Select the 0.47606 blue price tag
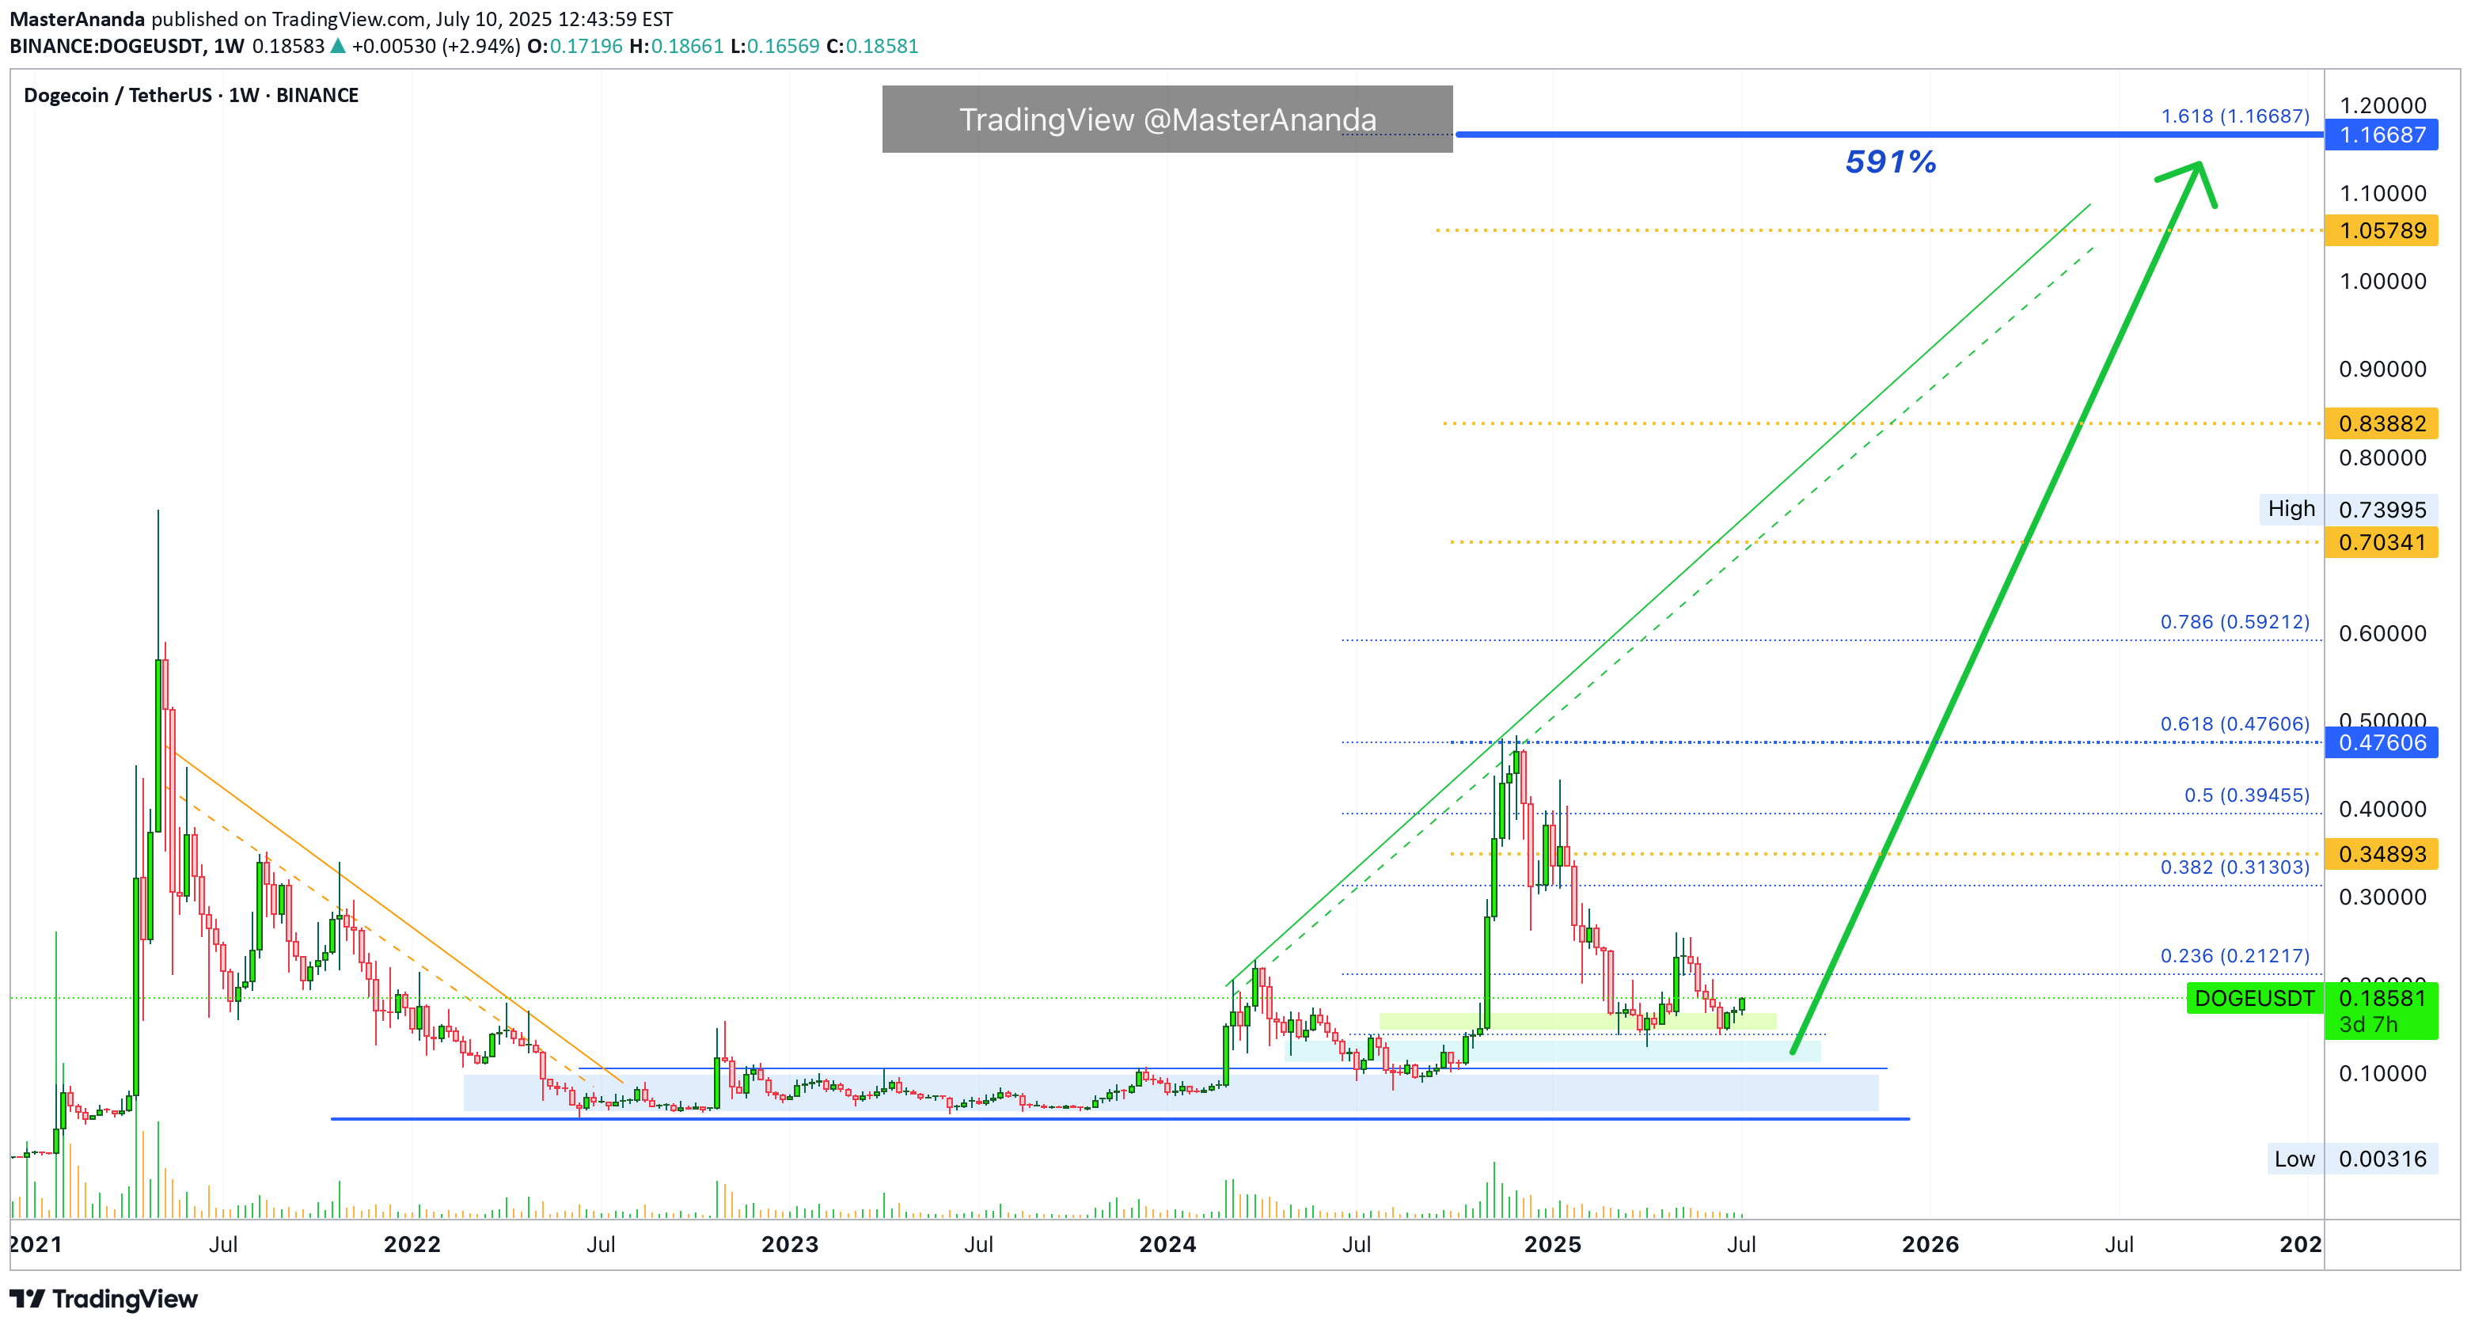 click(x=2382, y=743)
